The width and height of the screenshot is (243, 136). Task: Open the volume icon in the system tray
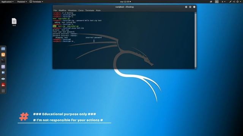pyautogui.click(x=234, y=2)
